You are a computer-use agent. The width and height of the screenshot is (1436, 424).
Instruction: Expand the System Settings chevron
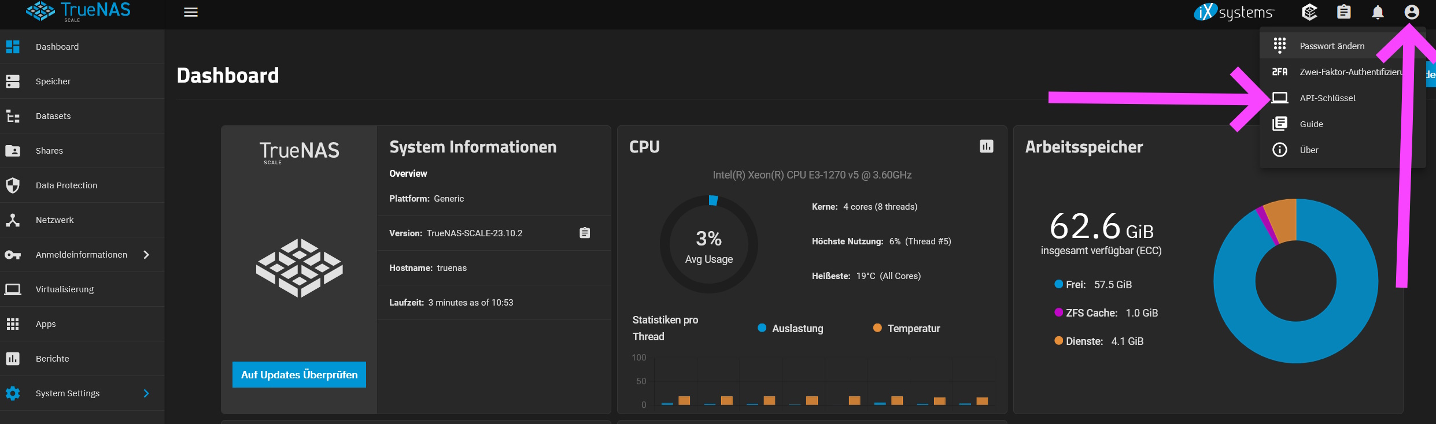pos(146,393)
